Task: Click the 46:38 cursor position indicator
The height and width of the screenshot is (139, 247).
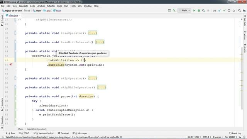Action: pos(190,137)
